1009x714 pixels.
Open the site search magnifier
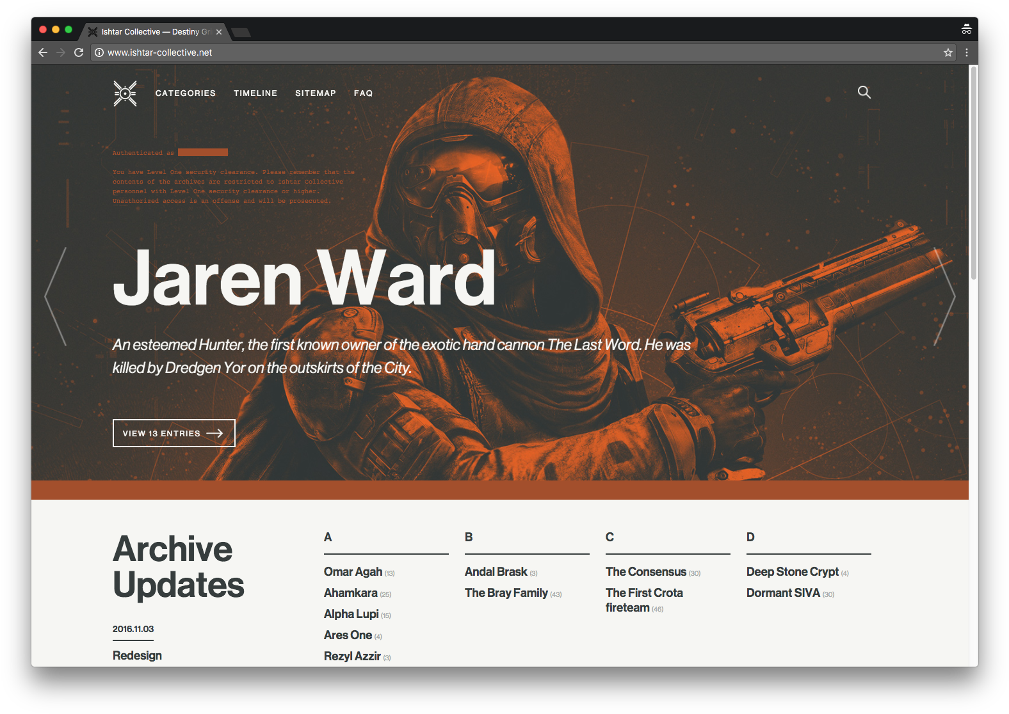(864, 92)
